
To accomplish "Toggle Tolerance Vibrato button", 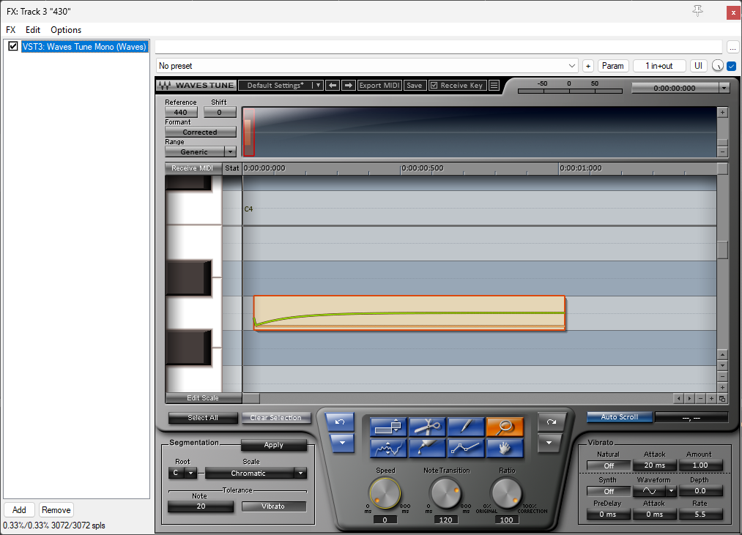I will tap(273, 506).
